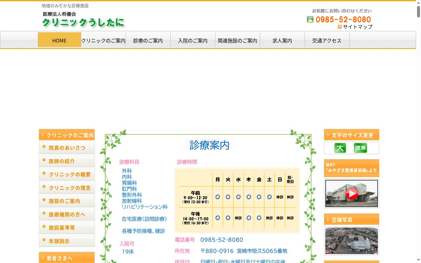The width and height of the screenshot is (421, 263).
Task: Click 肛門科 in the department list
Action: [x=129, y=189]
